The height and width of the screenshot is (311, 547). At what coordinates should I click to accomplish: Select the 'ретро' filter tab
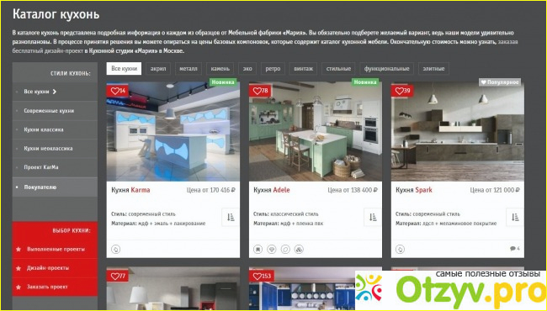(273, 69)
